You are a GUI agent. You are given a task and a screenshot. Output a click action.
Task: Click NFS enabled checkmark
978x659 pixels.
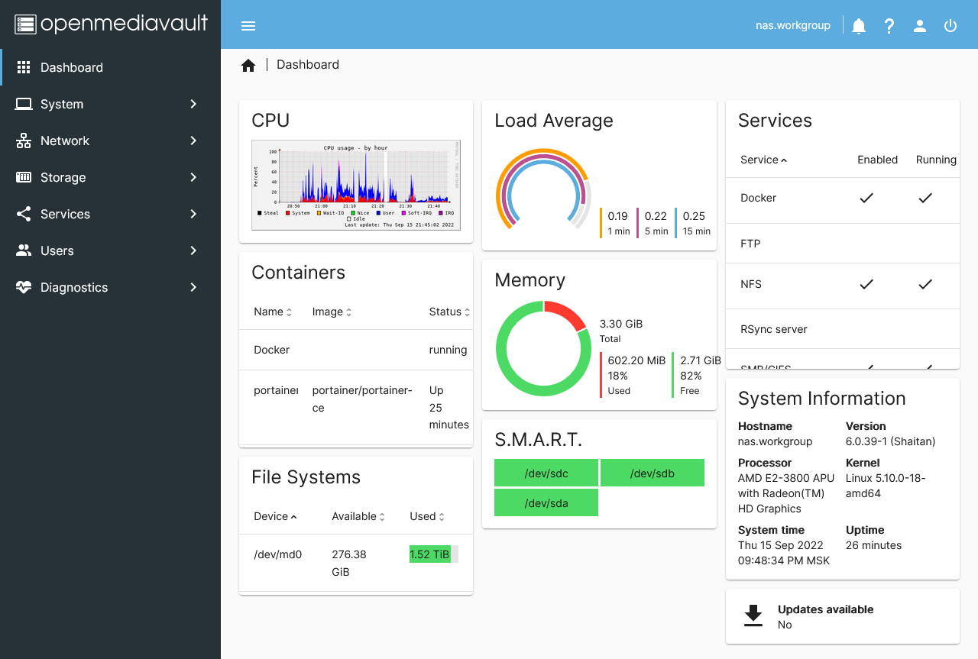coord(866,284)
